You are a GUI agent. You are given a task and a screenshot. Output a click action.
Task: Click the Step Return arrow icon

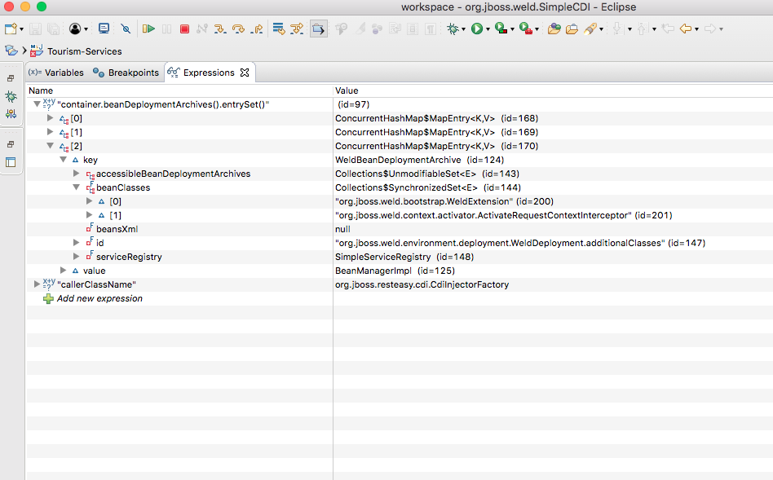(257, 29)
